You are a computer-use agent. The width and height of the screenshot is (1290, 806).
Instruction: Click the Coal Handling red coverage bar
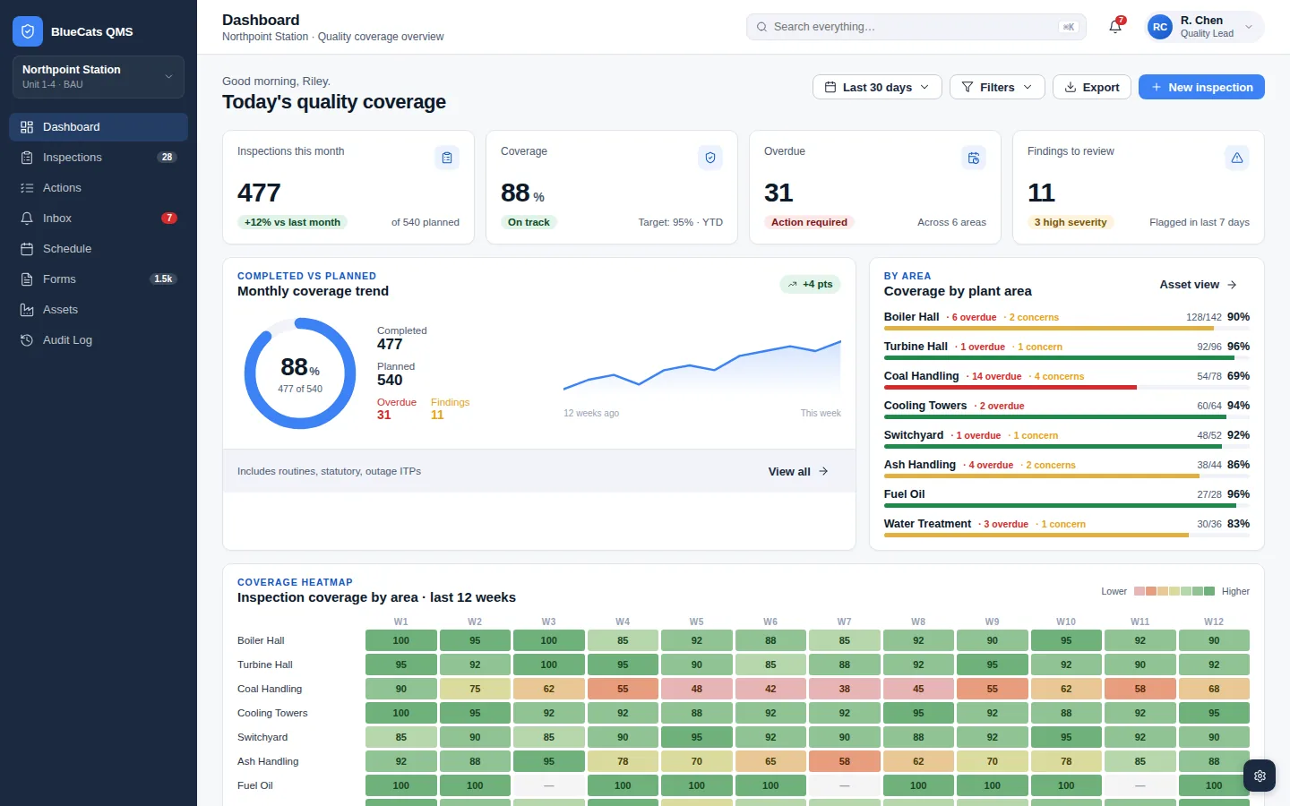[x=1010, y=388]
